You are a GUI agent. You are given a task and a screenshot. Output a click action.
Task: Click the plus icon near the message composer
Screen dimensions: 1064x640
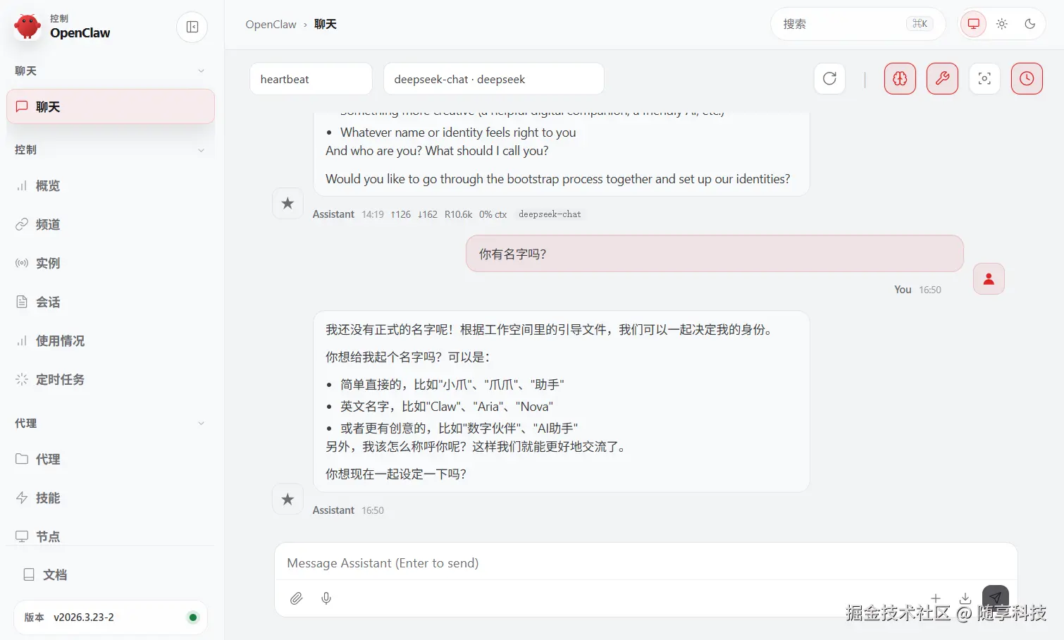[936, 598]
